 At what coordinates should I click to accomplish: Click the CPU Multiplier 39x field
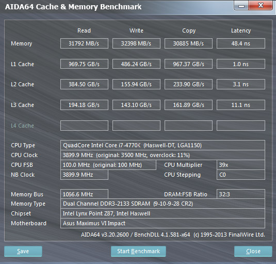[241, 165]
